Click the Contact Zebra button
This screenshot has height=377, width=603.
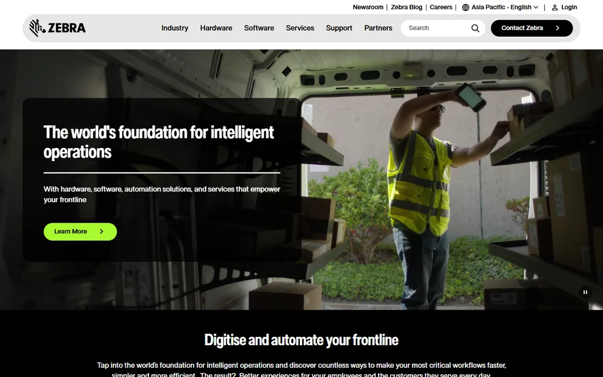532,28
